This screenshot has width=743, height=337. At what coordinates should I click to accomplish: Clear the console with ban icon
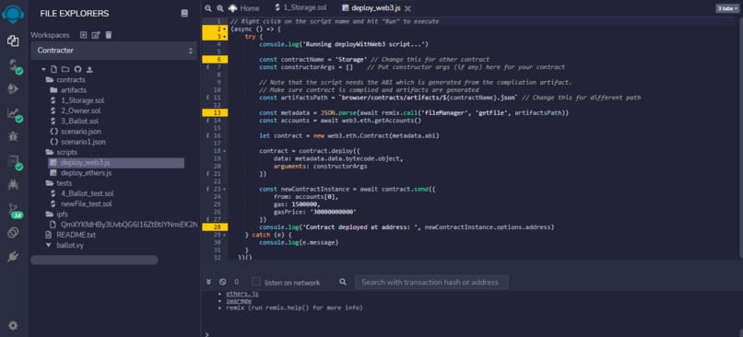point(223,282)
